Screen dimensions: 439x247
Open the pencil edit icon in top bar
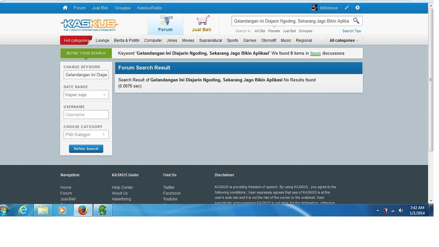347,8
